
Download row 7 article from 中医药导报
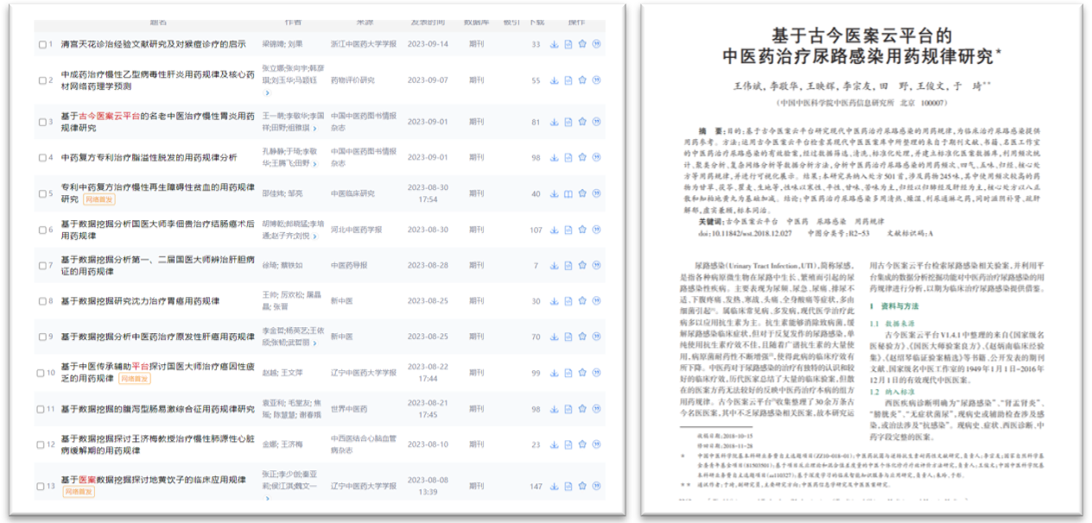[554, 265]
